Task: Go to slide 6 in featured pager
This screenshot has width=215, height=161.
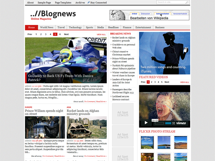Action: tap(60, 34)
